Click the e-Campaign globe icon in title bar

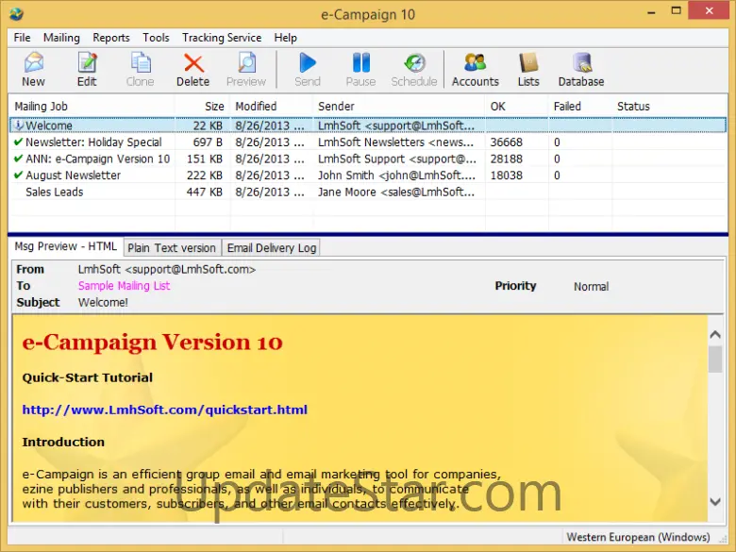pyautogui.click(x=16, y=14)
